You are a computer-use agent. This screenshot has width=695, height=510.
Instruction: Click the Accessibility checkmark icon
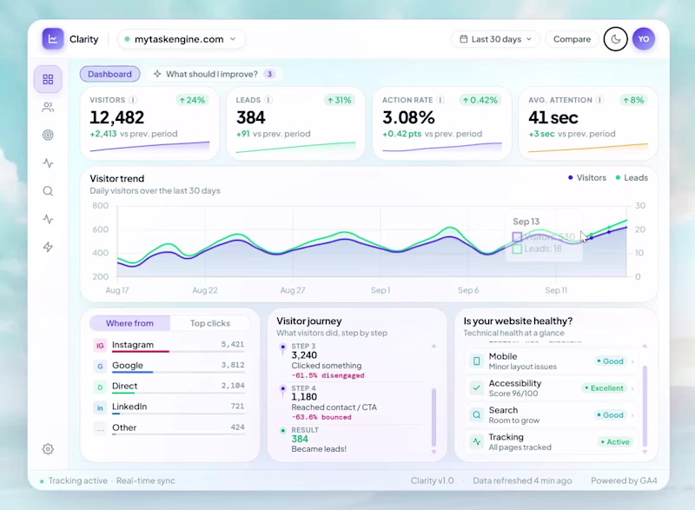[x=476, y=388]
